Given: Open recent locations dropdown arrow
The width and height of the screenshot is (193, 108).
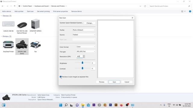Looking at the screenshot, I should click(x=11, y=6).
